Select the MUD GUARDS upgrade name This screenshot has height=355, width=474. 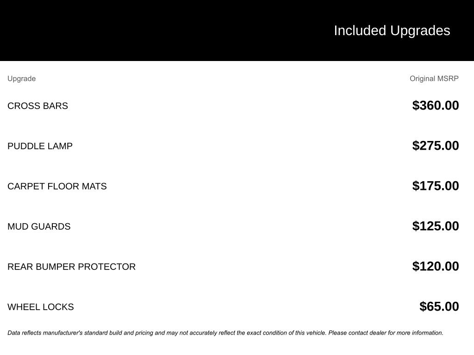tap(39, 226)
